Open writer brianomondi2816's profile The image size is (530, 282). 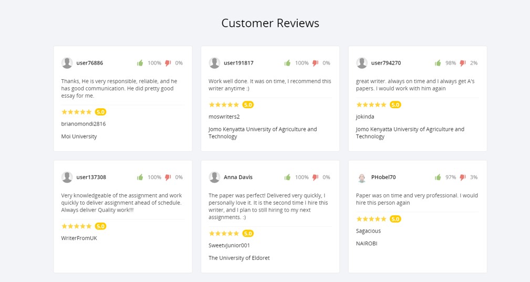coord(84,124)
